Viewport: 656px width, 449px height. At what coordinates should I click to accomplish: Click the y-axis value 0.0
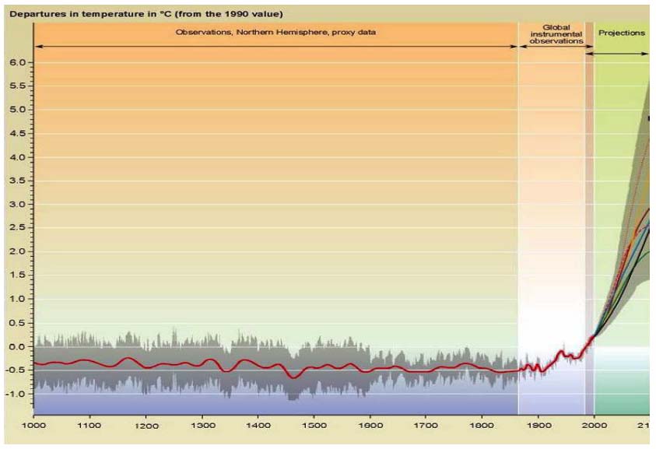[x=18, y=346]
